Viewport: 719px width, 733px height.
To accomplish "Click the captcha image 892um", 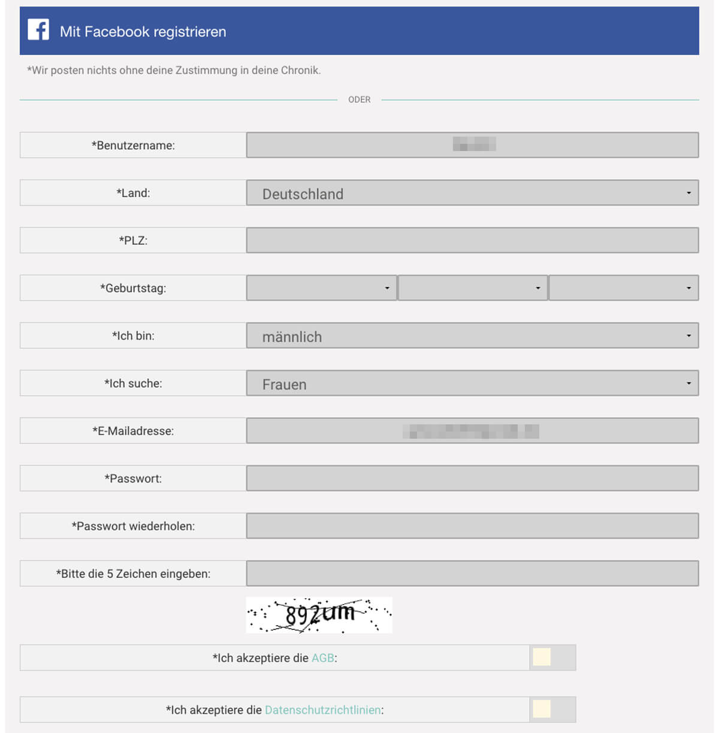I will 319,615.
